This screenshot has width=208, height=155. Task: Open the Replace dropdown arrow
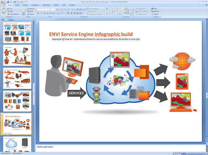point(160,11)
